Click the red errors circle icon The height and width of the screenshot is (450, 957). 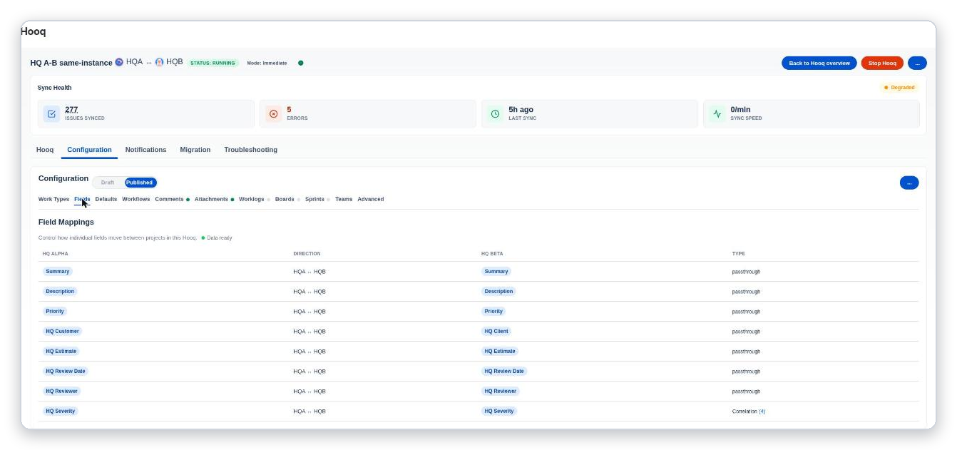273,113
